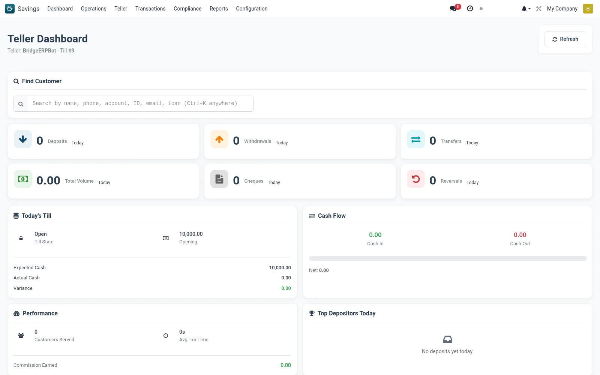Viewport: 600px width, 375px height.
Task: Click the Actual Cash row label
Action: pyautogui.click(x=27, y=278)
